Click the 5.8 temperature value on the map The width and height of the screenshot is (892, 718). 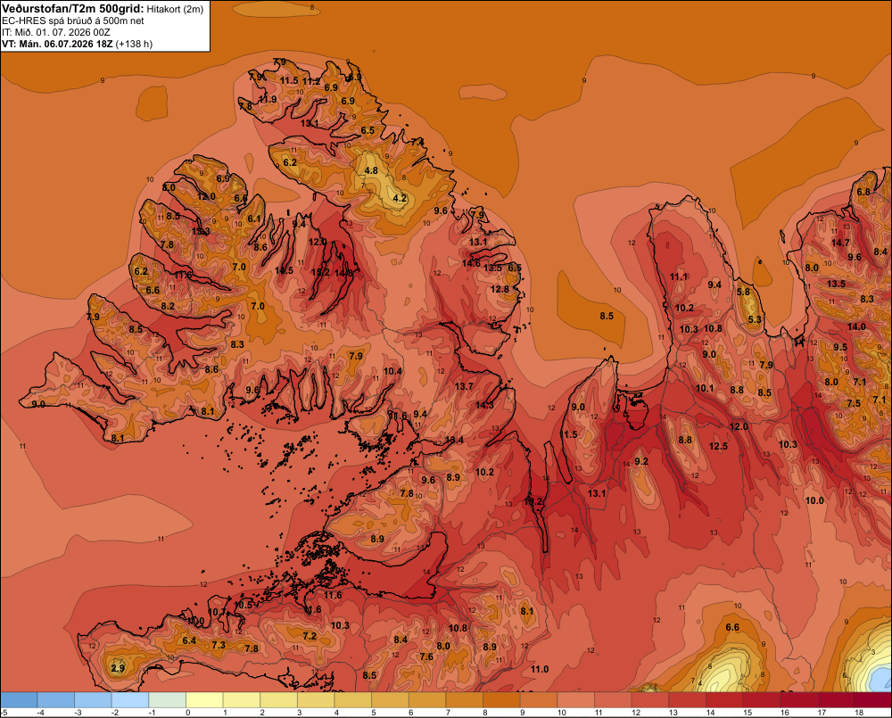[743, 292]
